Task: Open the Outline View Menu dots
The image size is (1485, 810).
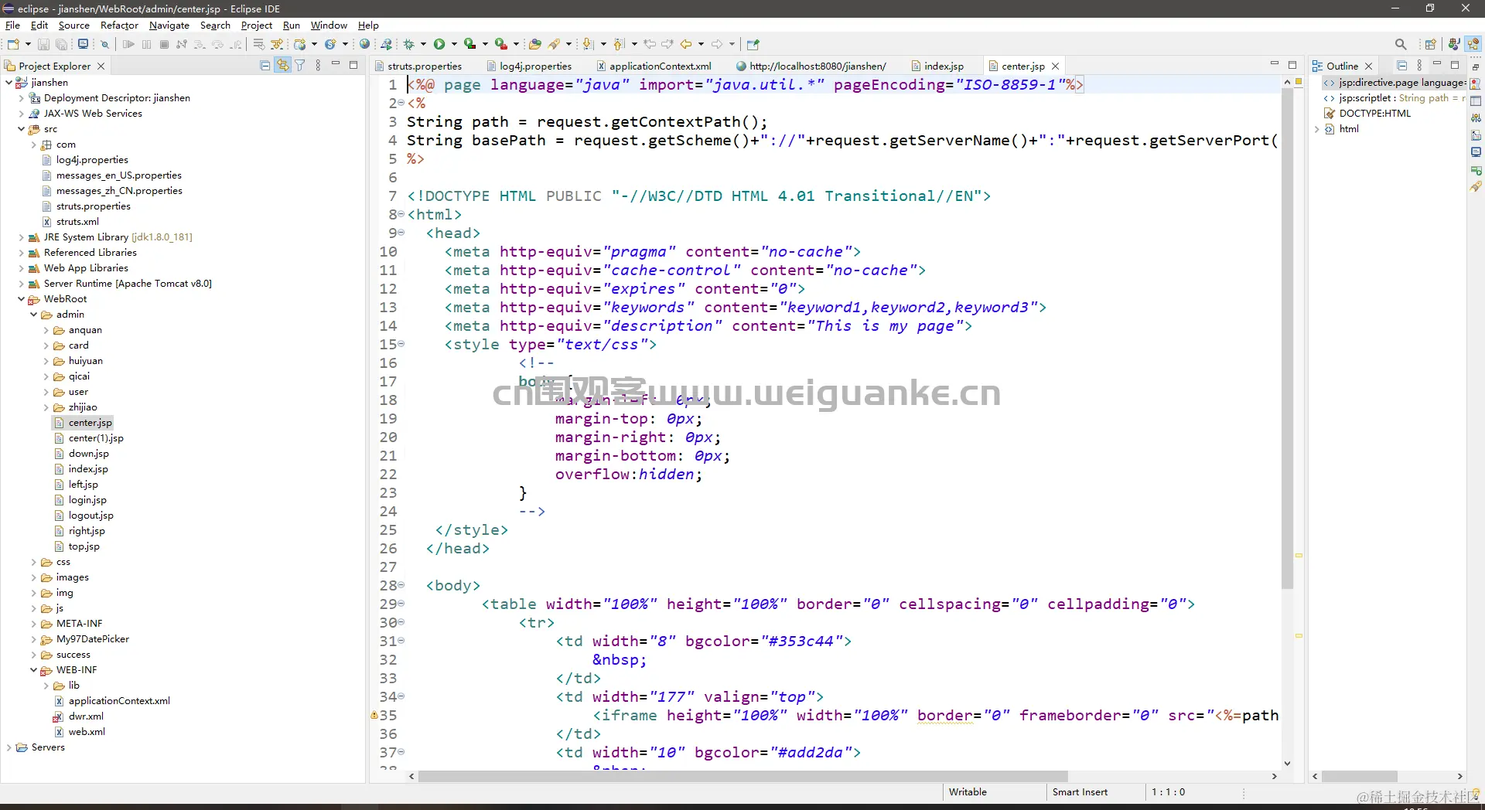Action: pos(1419,66)
